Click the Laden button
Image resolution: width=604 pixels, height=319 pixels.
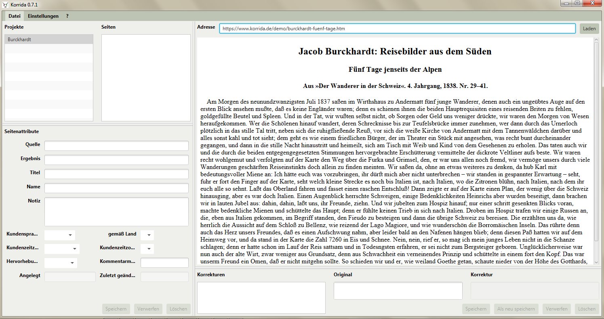pyautogui.click(x=589, y=29)
